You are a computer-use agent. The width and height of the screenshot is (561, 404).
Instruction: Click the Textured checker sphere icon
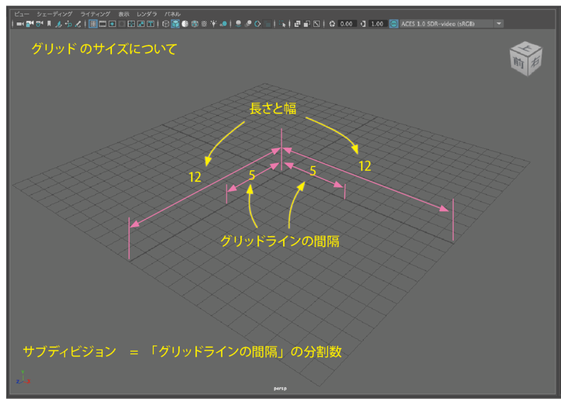coord(204,24)
